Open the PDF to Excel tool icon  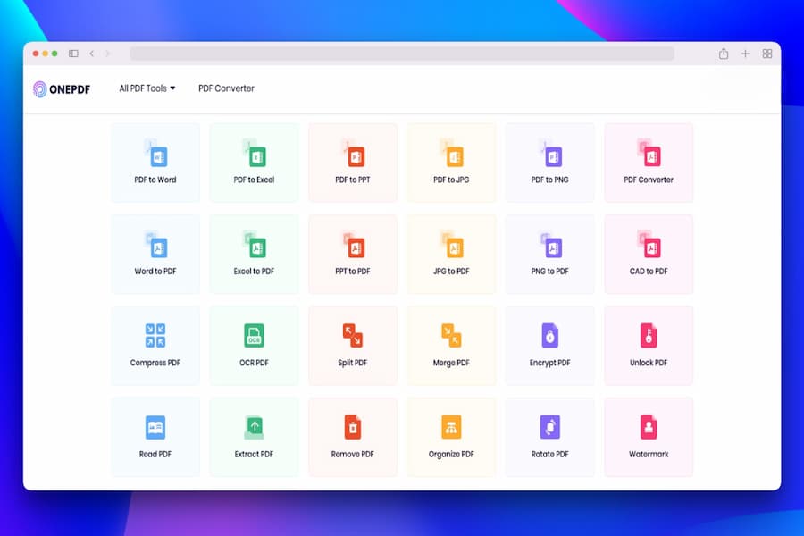click(255, 153)
